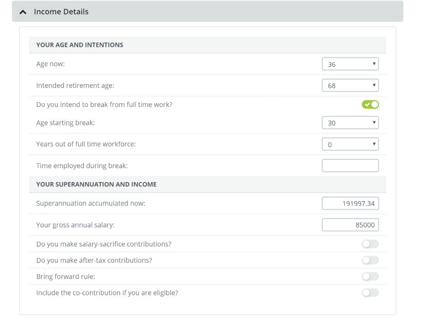Open the Intended retirement age dropdown
Screen dimensions: 422x323
point(350,86)
